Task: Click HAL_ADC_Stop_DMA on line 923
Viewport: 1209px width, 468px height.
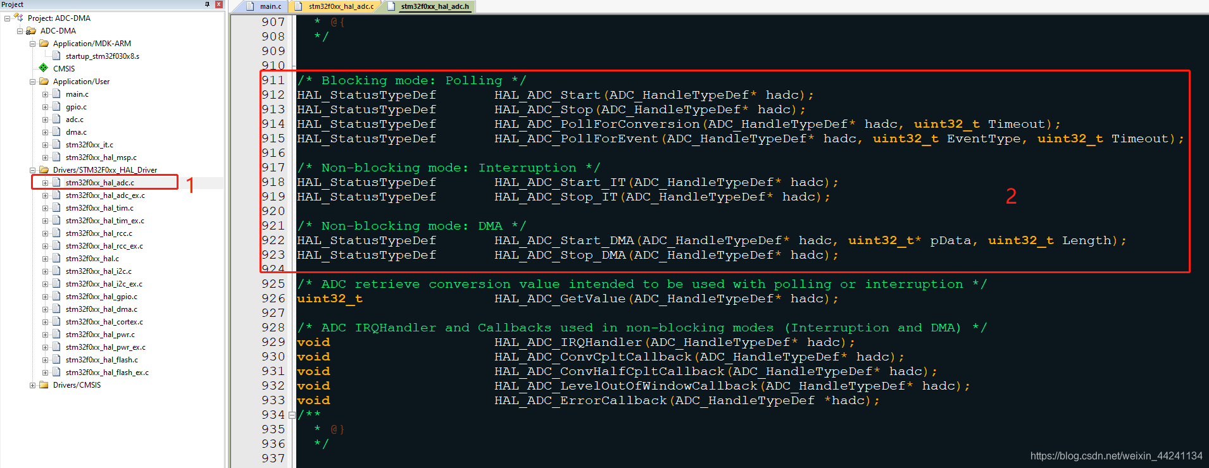Action: 560,256
